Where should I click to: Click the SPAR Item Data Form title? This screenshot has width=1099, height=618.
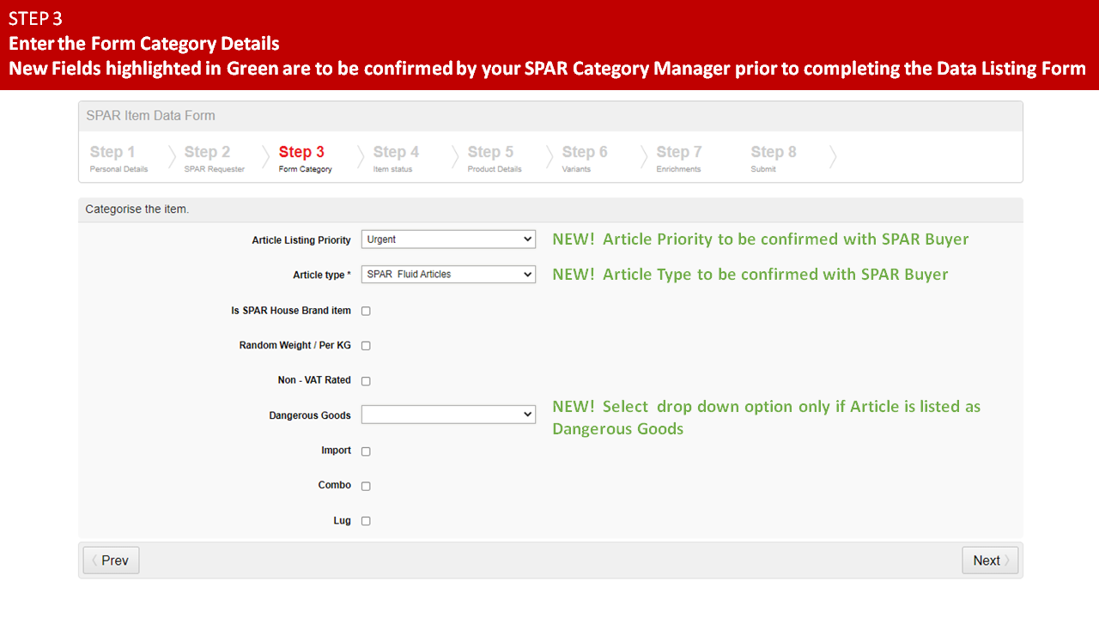point(151,116)
